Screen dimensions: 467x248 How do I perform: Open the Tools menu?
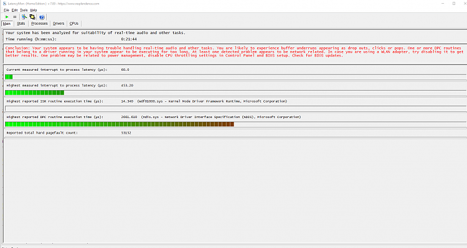(x=24, y=10)
